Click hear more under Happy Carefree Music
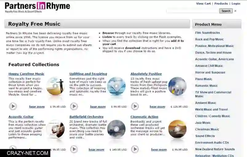Screen dimensions: 247x157 (37, 107)
